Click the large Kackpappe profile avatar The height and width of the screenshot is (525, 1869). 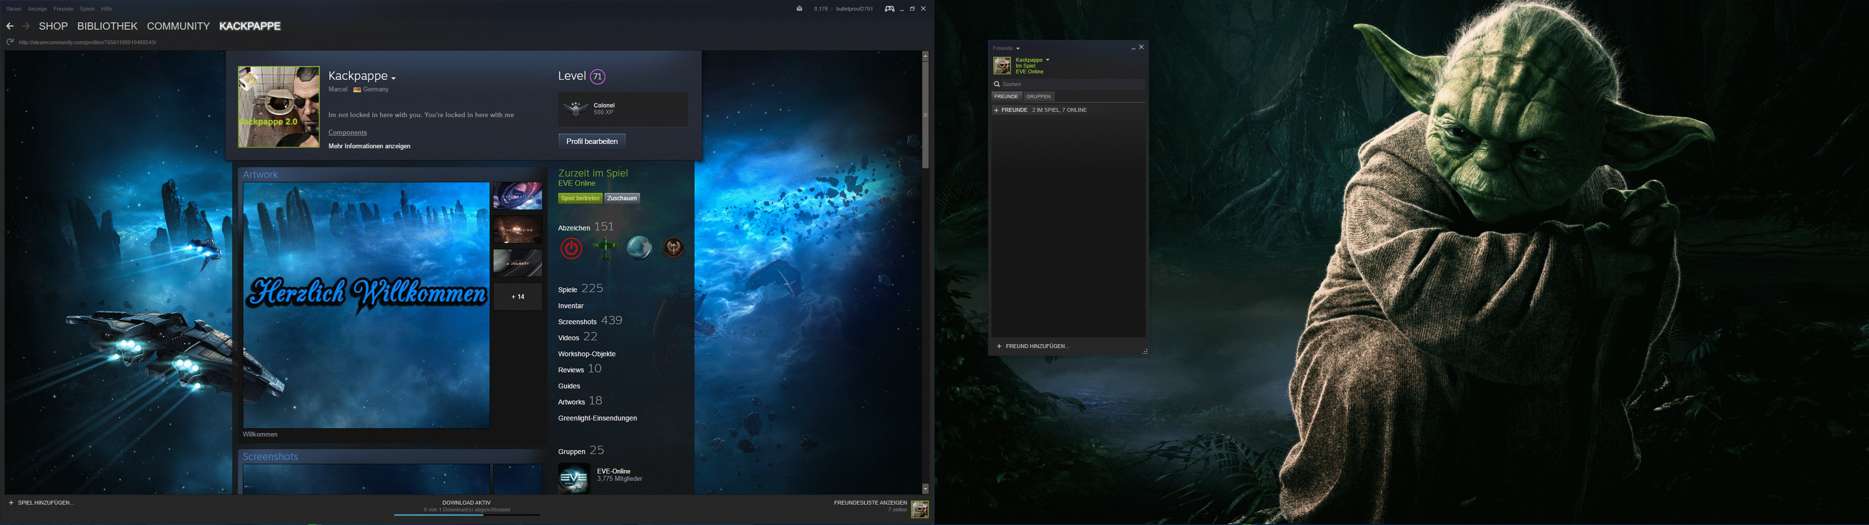(278, 107)
